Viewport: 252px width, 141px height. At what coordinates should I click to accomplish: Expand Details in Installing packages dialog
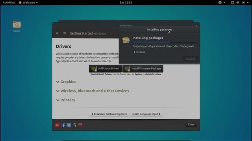pos(139,52)
